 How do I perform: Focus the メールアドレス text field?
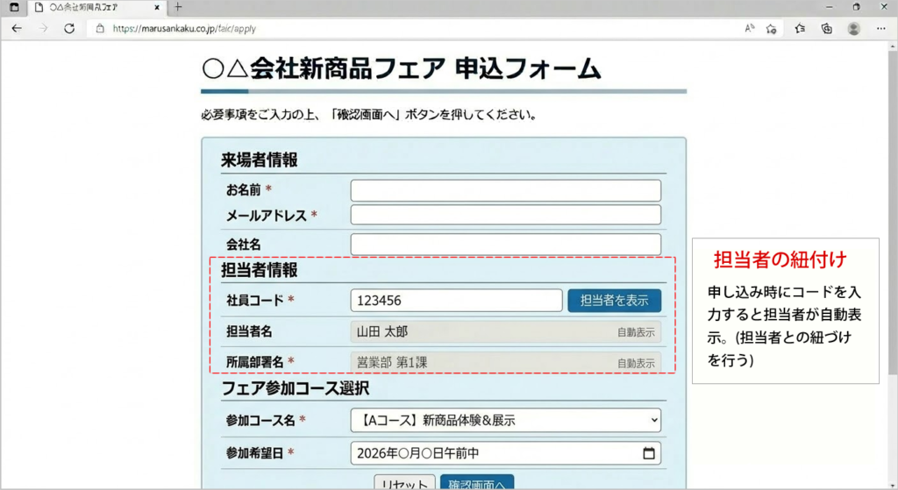(x=505, y=215)
